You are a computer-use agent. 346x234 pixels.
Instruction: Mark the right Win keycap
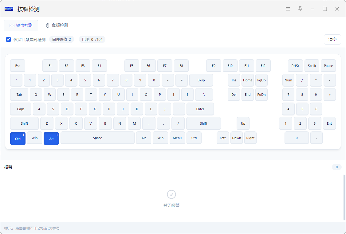[160, 138]
